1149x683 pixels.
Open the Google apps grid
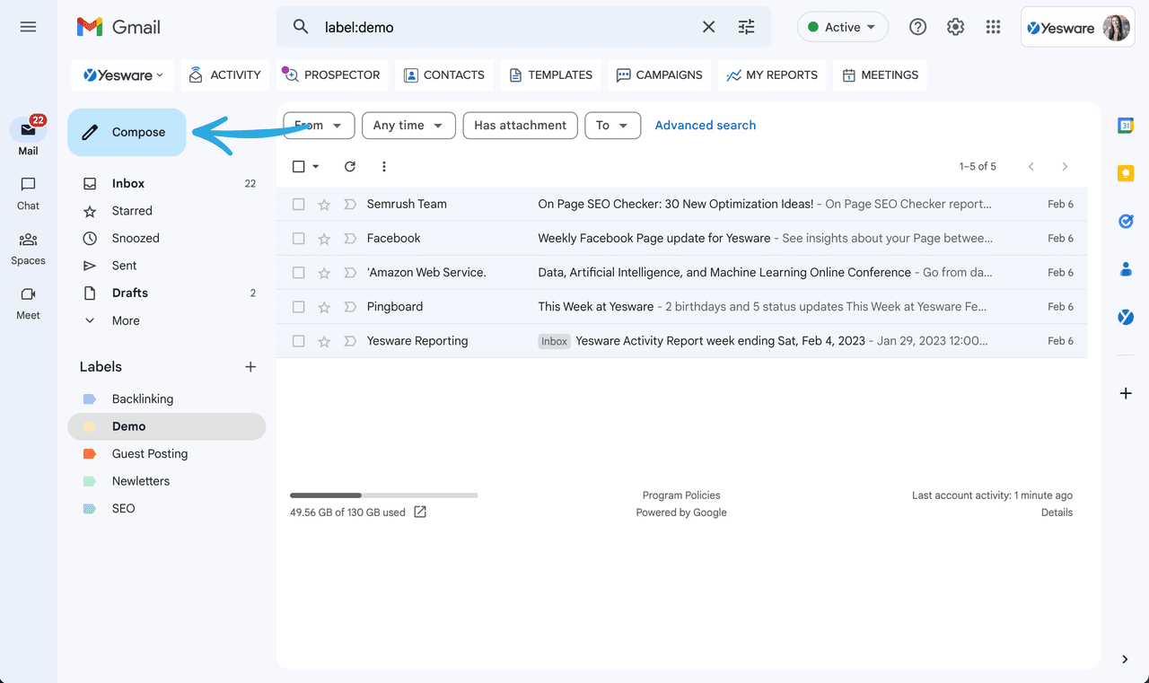tap(993, 27)
